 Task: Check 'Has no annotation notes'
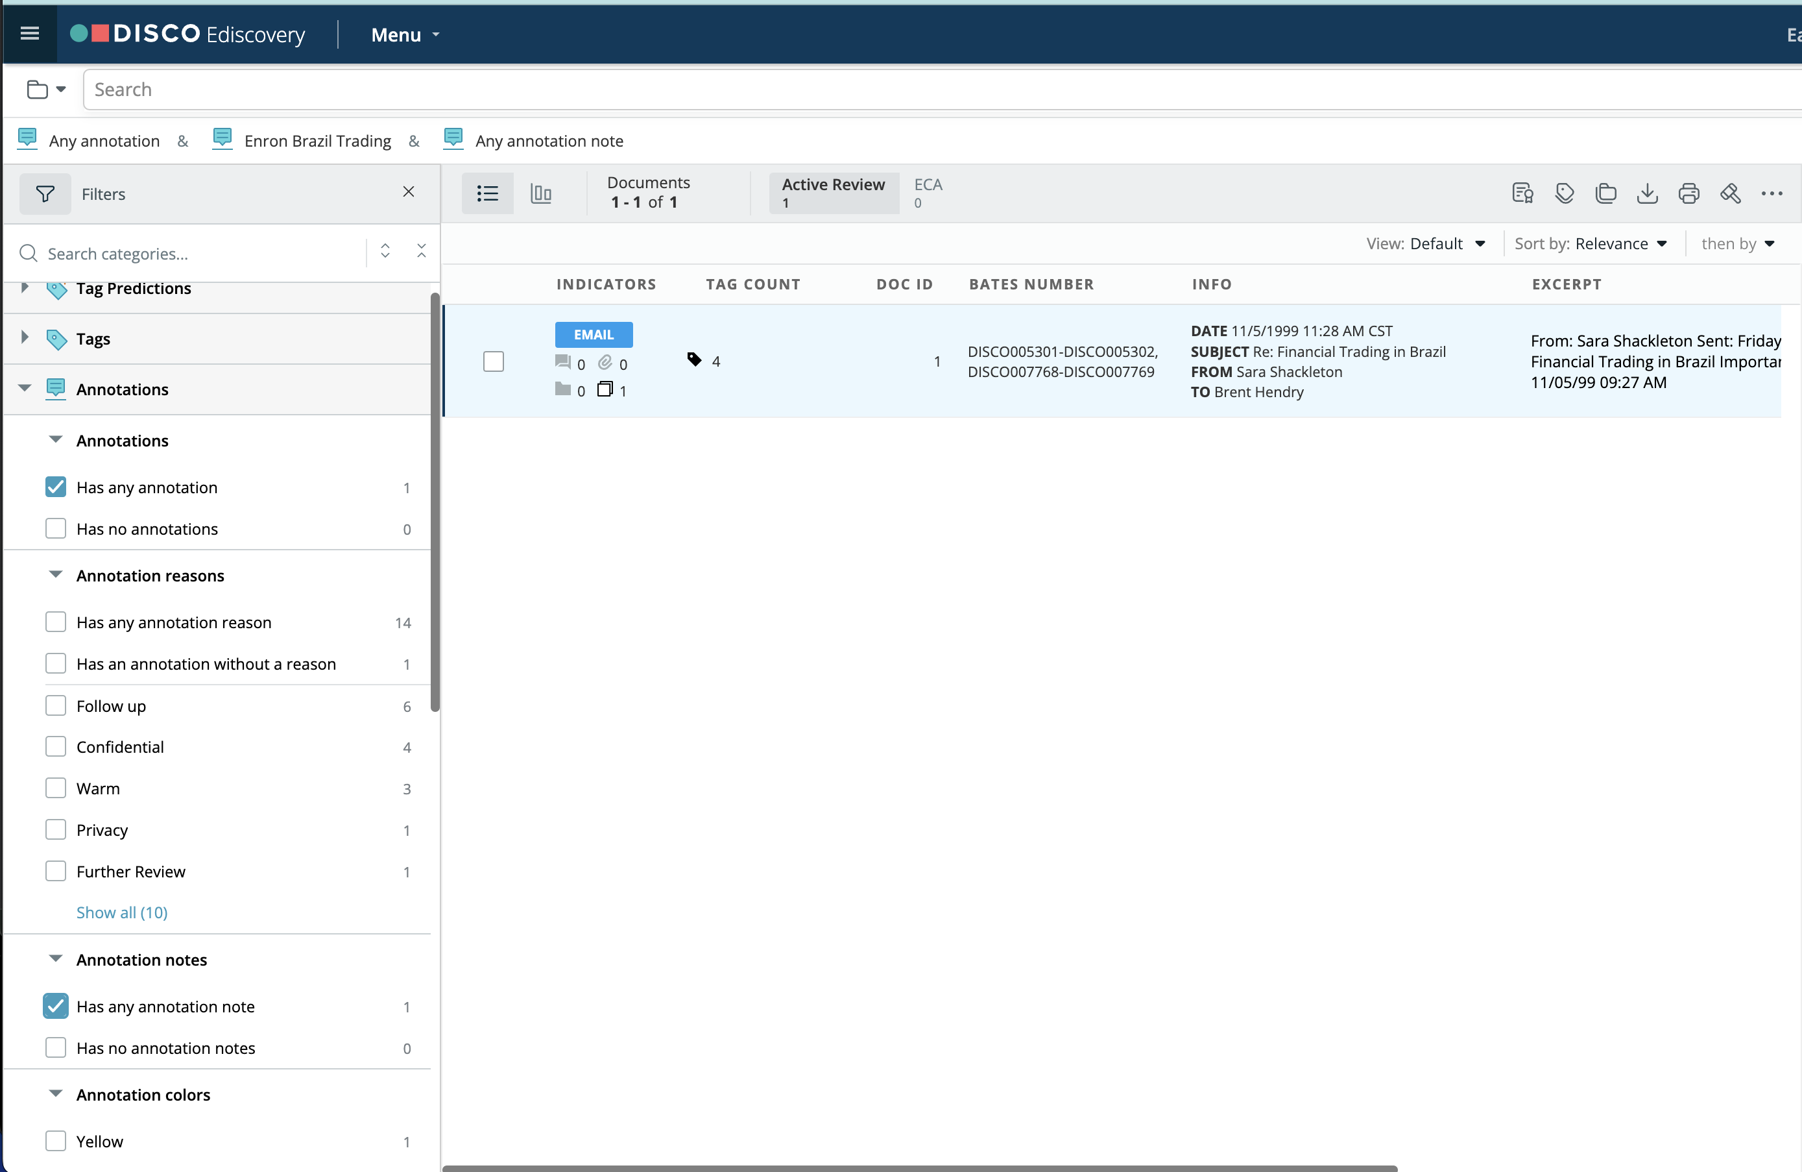(56, 1048)
